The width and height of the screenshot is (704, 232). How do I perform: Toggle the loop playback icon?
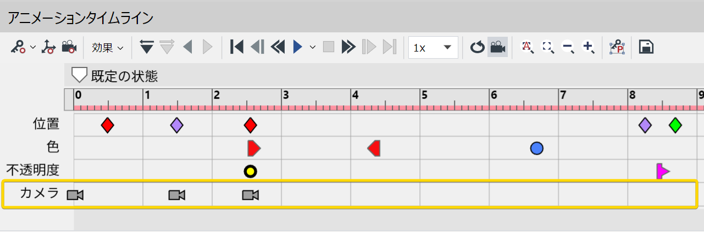point(476,48)
